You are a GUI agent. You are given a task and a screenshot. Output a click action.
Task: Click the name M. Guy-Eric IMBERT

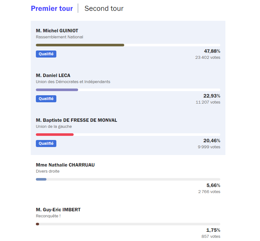(x=58, y=210)
